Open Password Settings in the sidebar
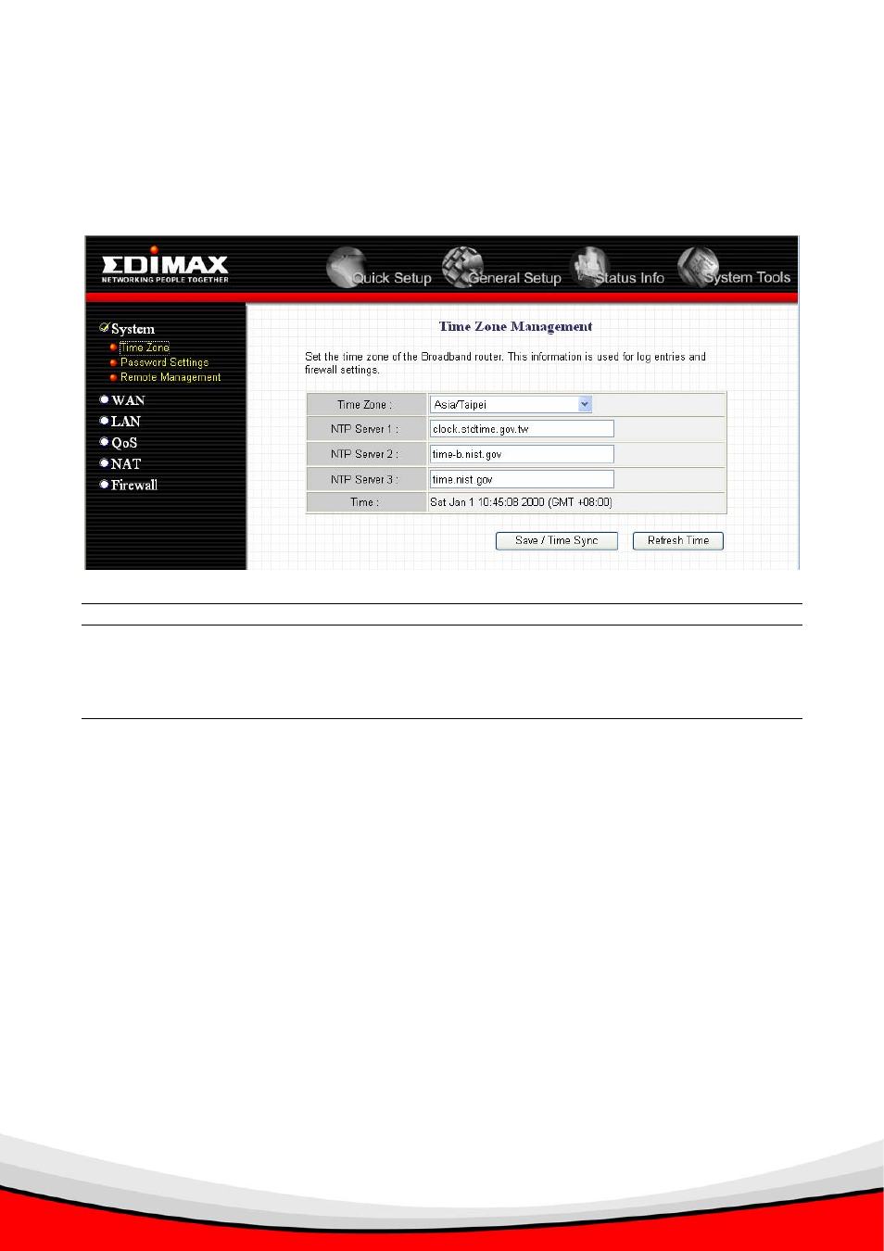Image resolution: width=884 pixels, height=1251 pixels. pyautogui.click(x=164, y=362)
